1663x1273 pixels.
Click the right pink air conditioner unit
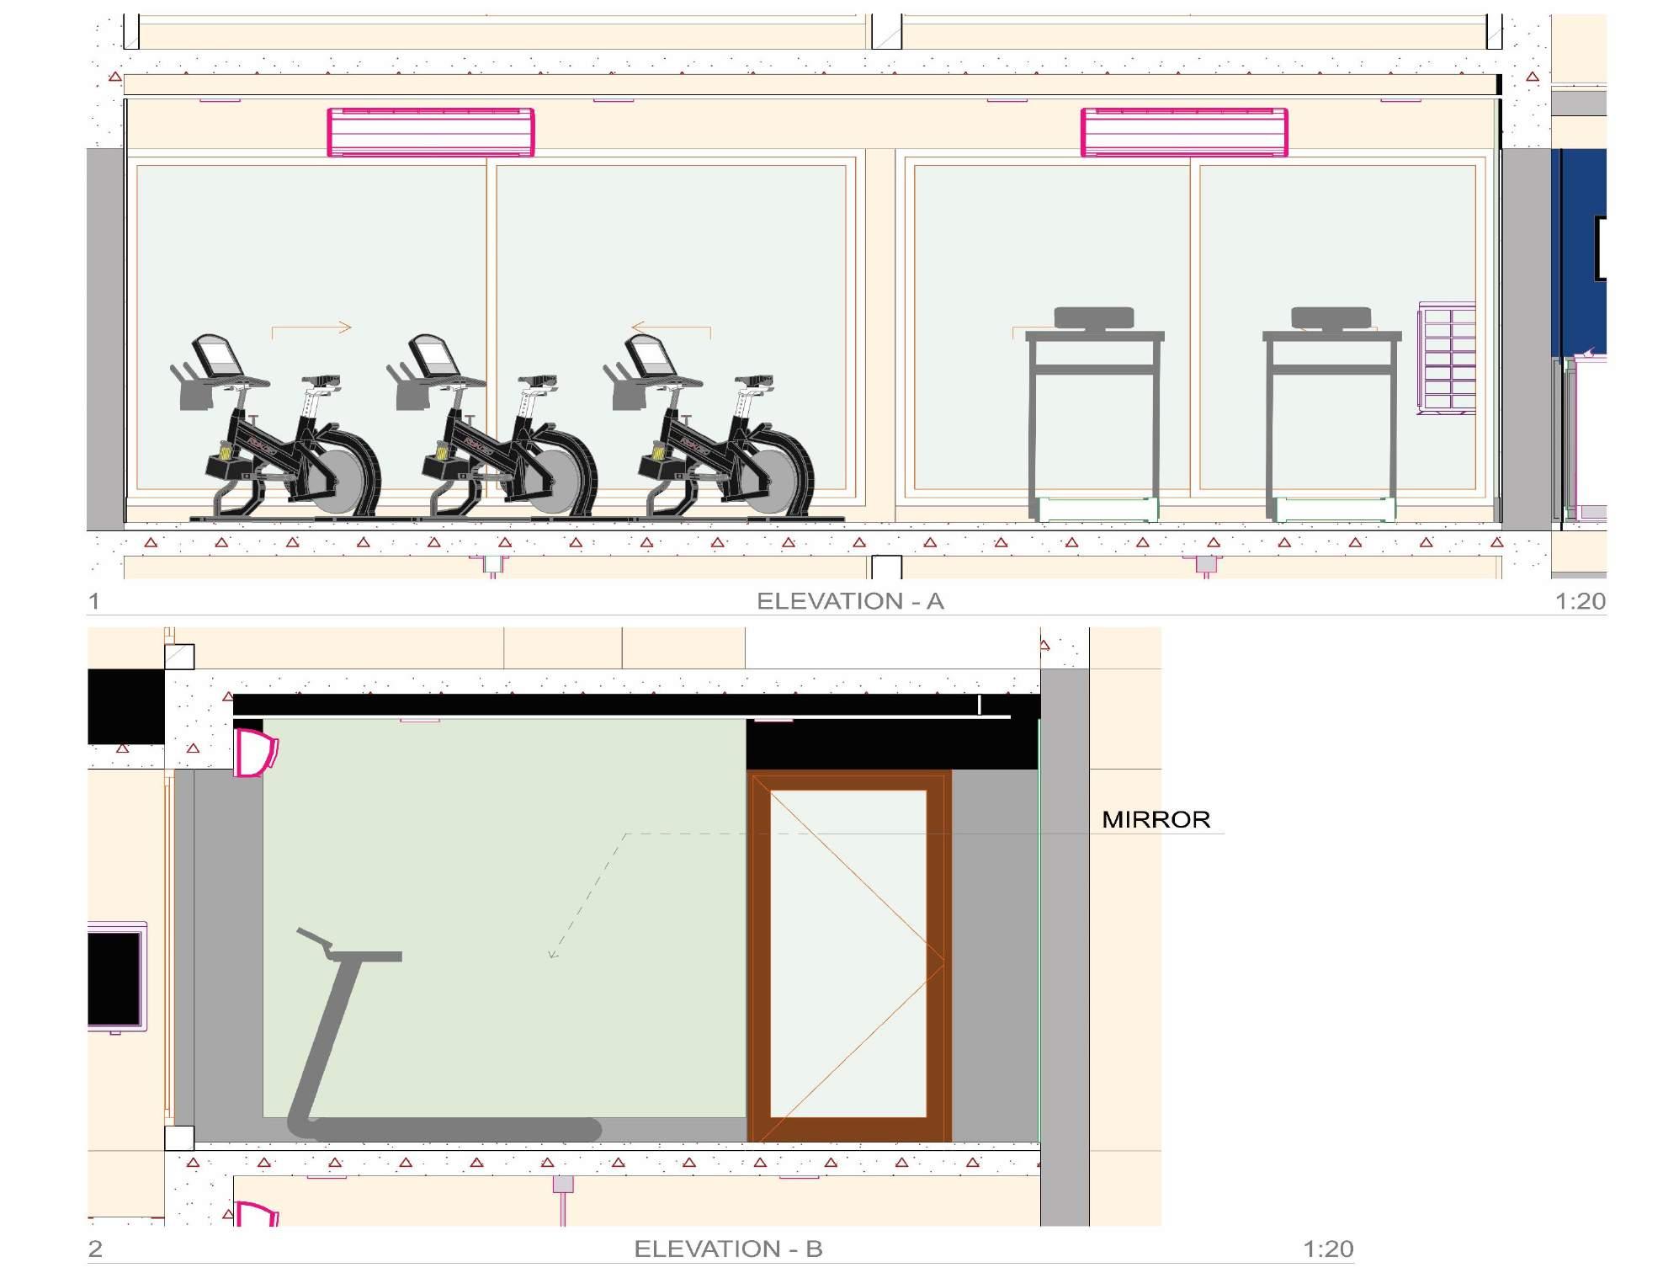point(1184,132)
